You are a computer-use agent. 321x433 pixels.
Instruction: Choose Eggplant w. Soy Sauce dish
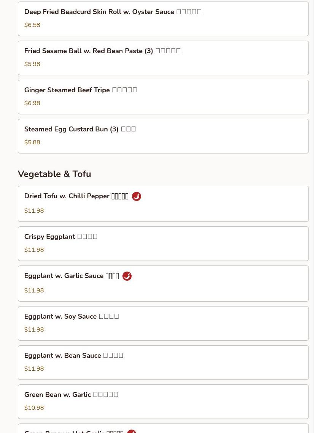[163, 323]
